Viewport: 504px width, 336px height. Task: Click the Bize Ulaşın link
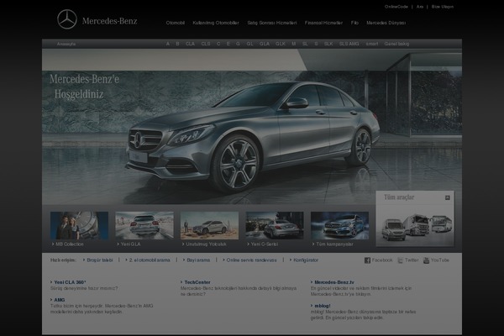coord(443,6)
